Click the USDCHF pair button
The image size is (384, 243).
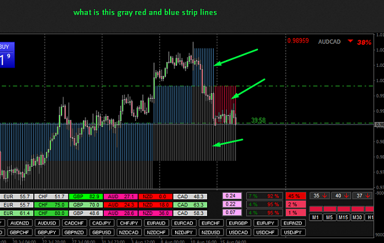[x=265, y=232]
